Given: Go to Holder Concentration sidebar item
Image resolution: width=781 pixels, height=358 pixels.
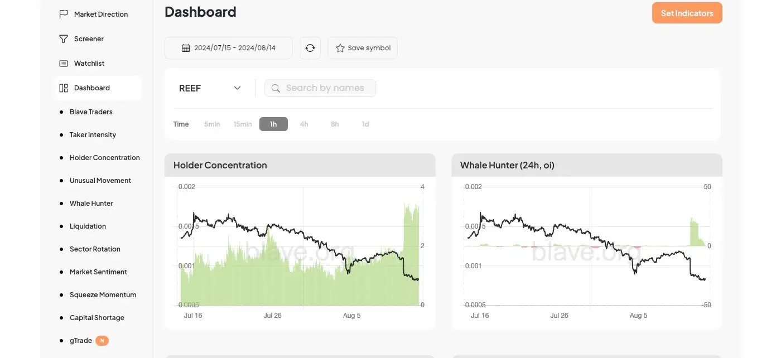Looking at the screenshot, I should [x=104, y=158].
